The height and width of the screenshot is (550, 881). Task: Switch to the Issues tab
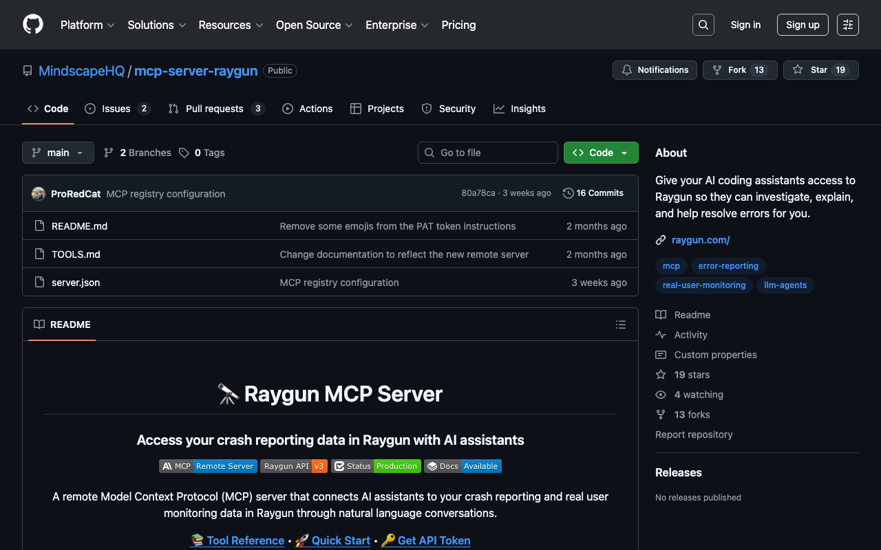[x=116, y=109]
